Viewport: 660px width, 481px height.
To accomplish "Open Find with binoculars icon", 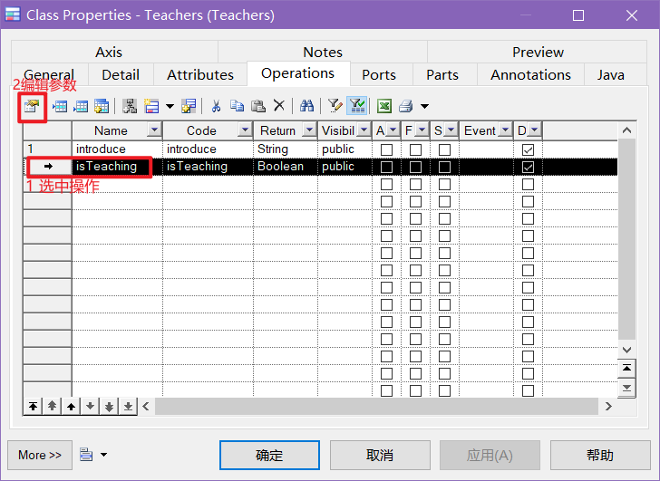I will [x=306, y=106].
